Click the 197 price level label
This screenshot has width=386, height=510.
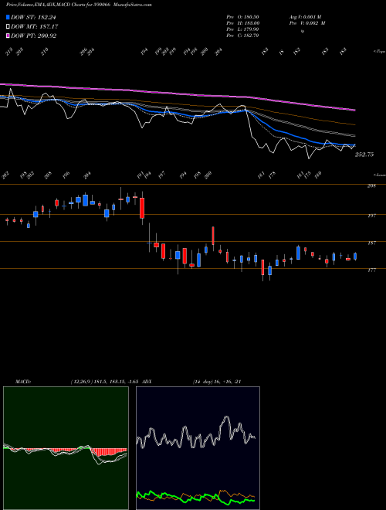[371, 216]
